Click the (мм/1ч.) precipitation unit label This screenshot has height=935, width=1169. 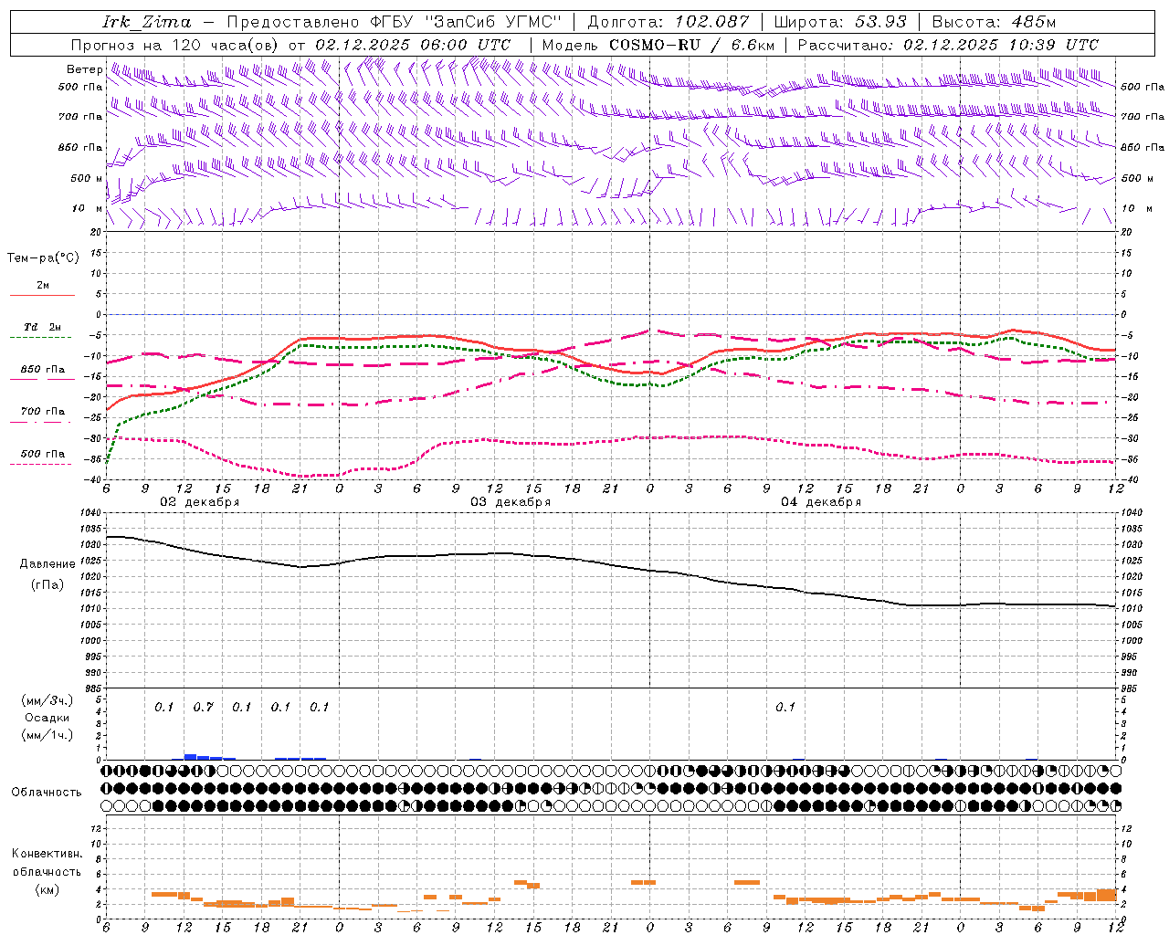tap(47, 735)
